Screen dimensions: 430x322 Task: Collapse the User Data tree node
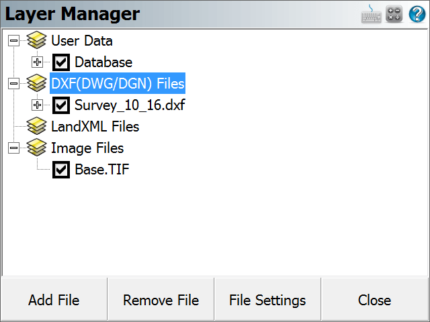coord(13,40)
